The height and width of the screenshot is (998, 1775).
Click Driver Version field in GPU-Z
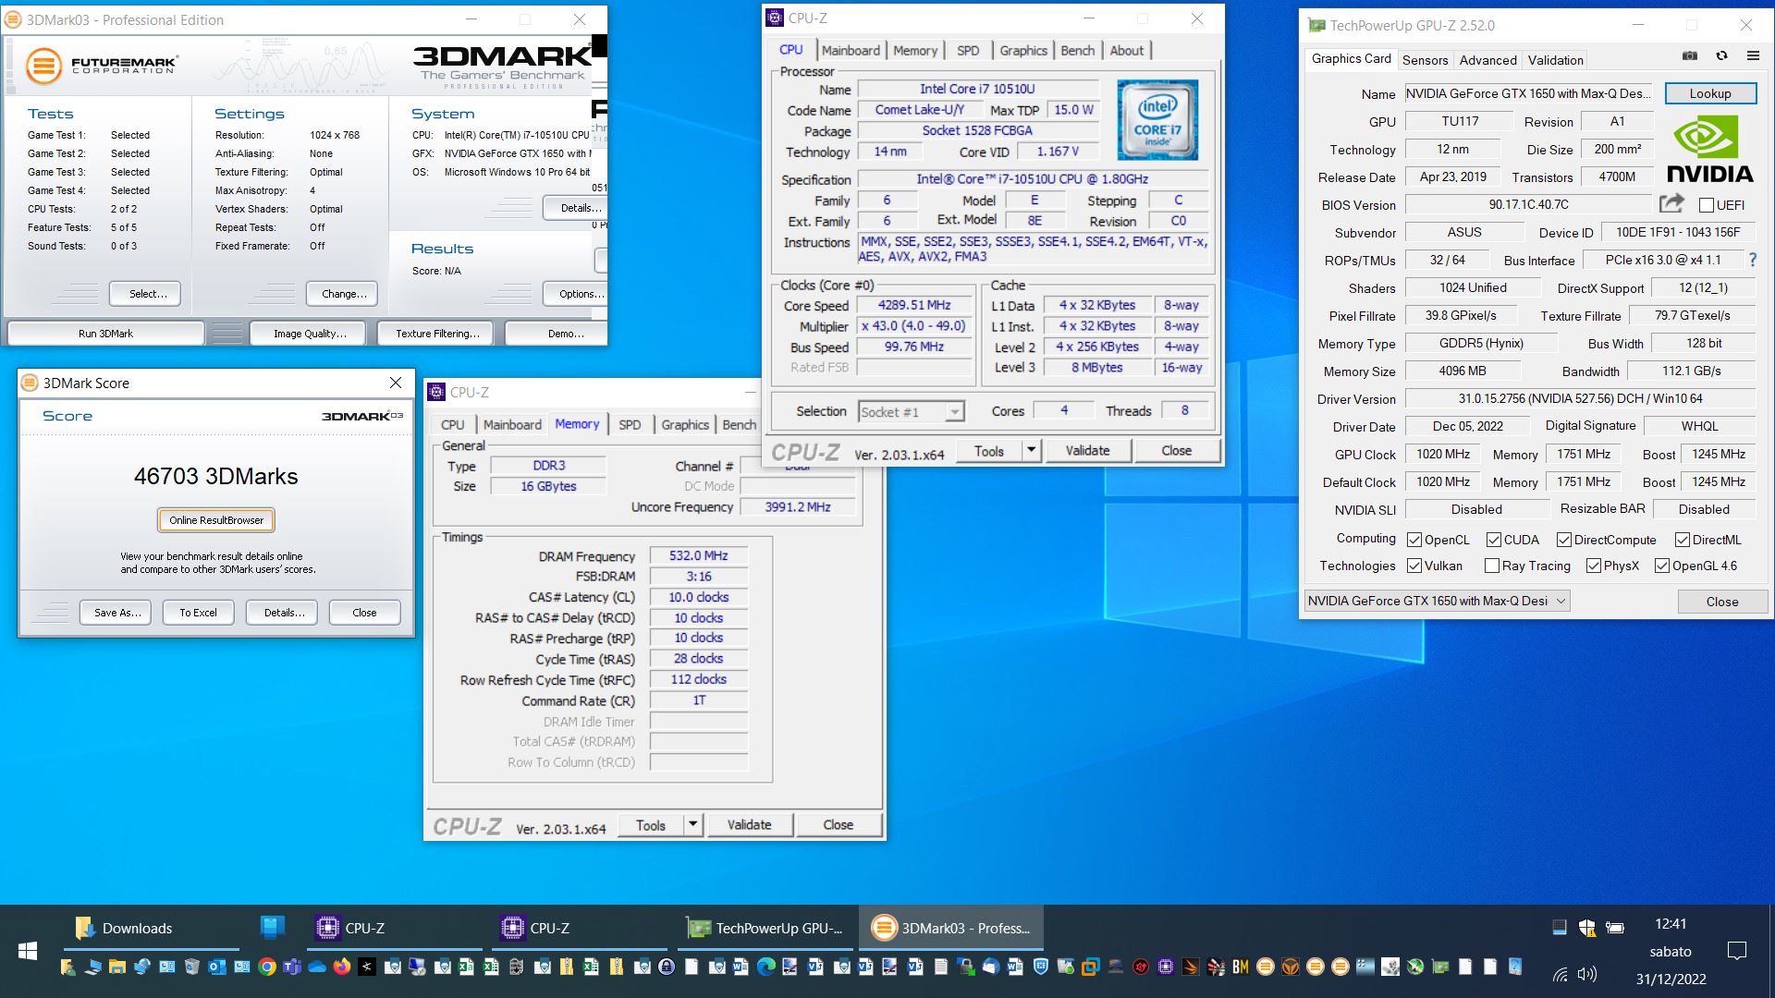[1580, 398]
